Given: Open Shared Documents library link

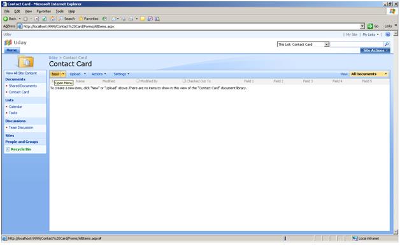Looking at the screenshot, I should (x=23, y=86).
